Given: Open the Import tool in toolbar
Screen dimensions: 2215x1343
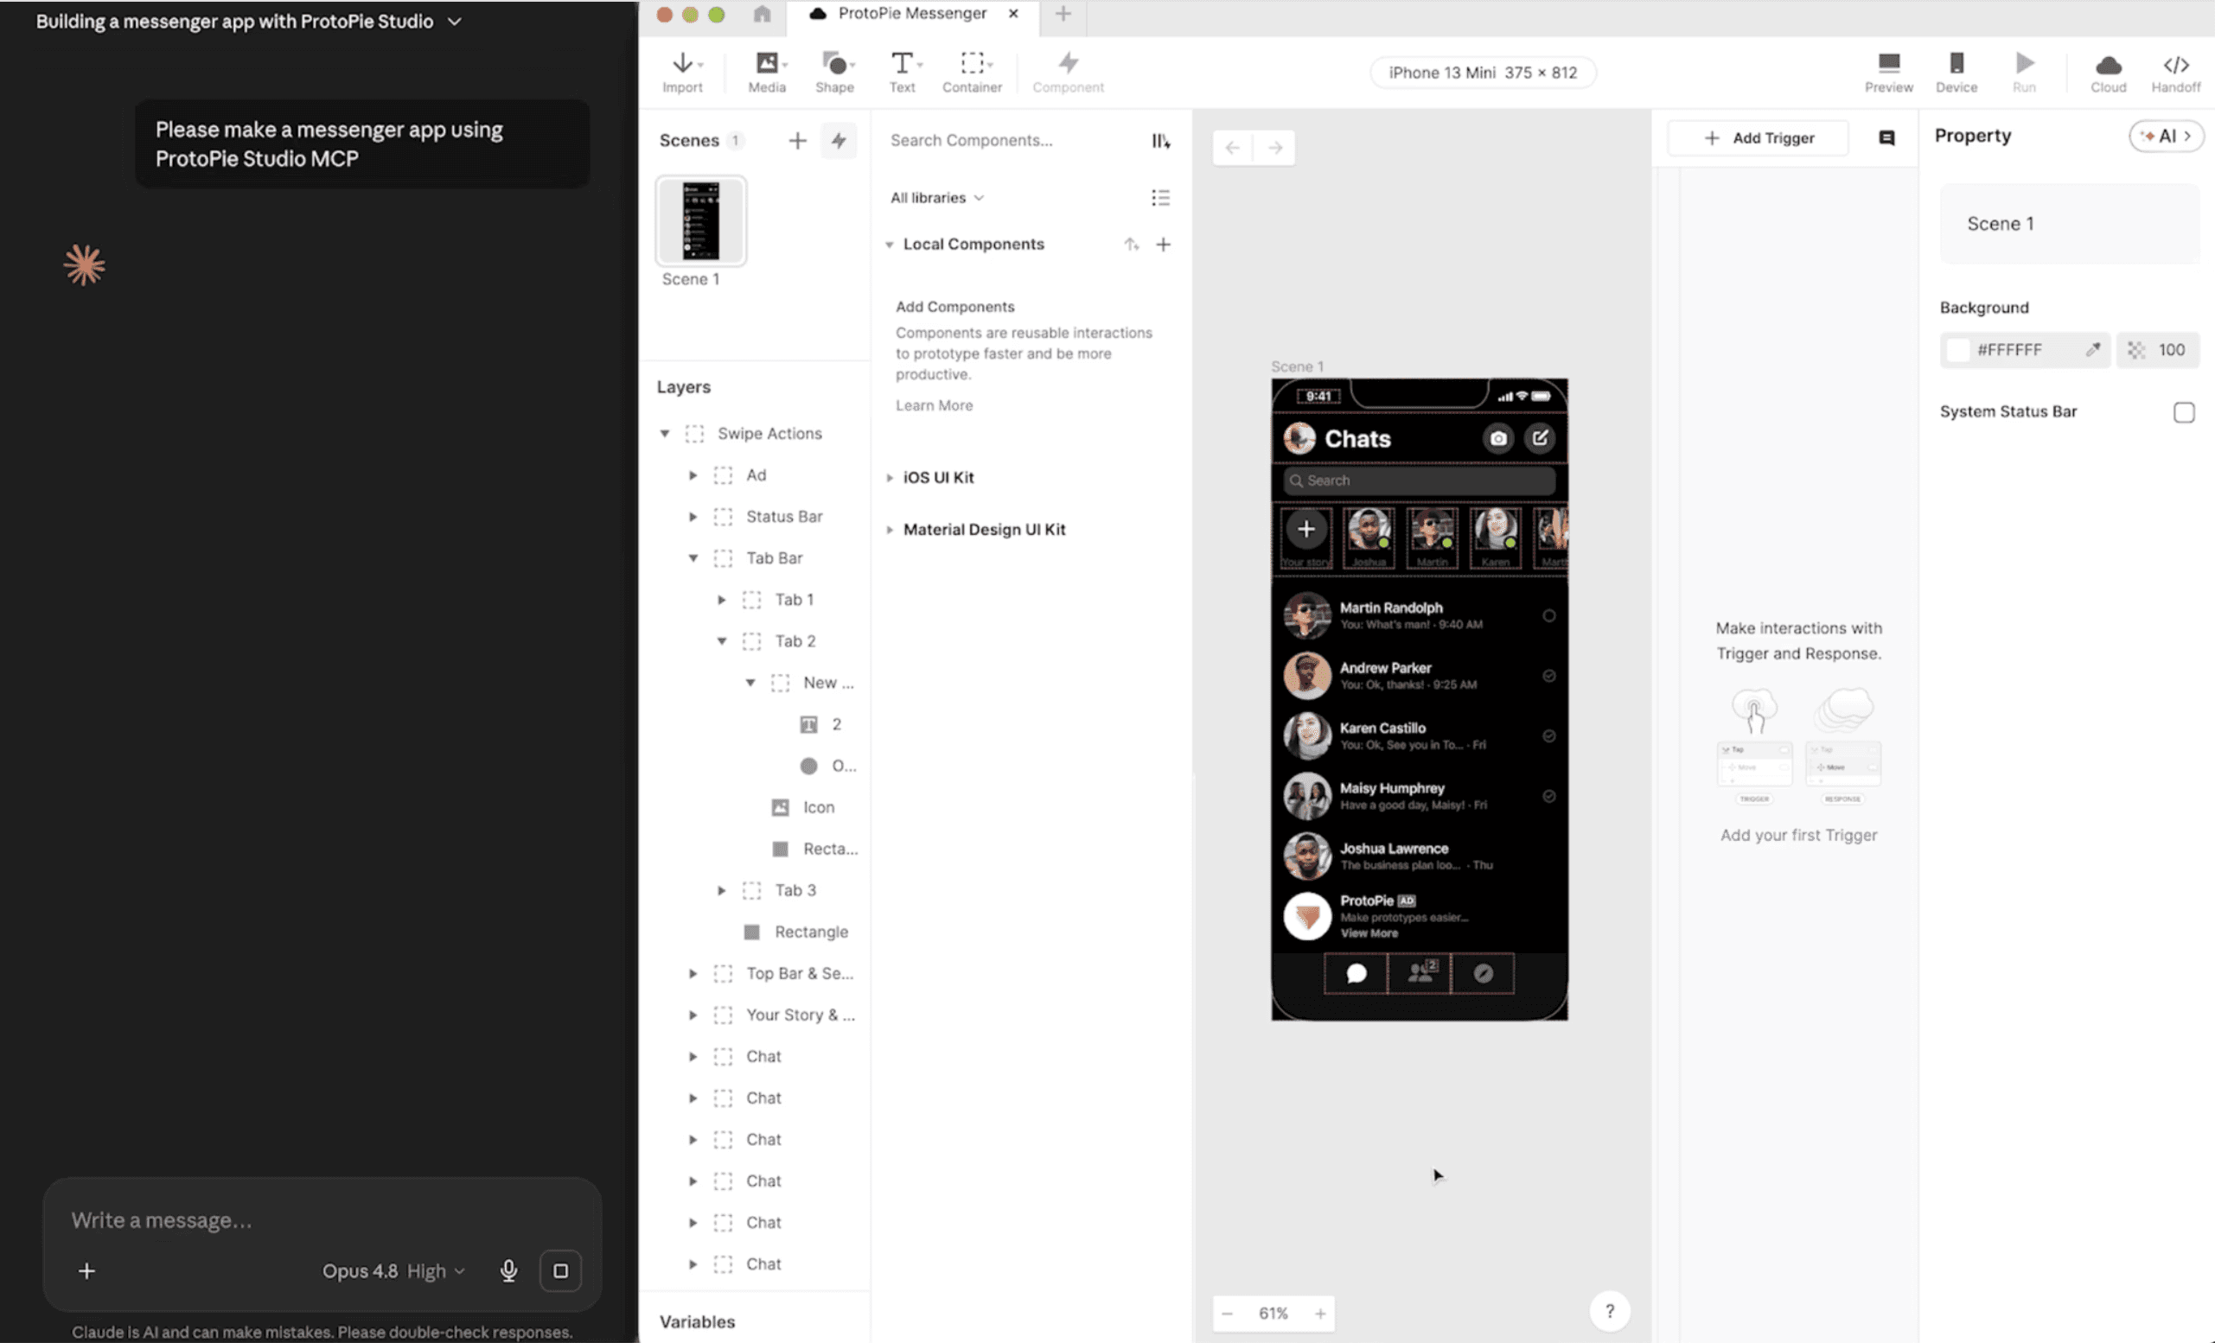Looking at the screenshot, I should 682,72.
